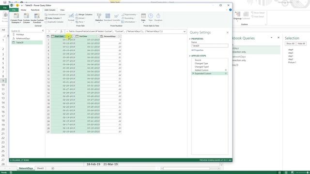This screenshot has width=310, height=174.
Task: Open the Rounding dropdown
Action: [x=128, y=18]
